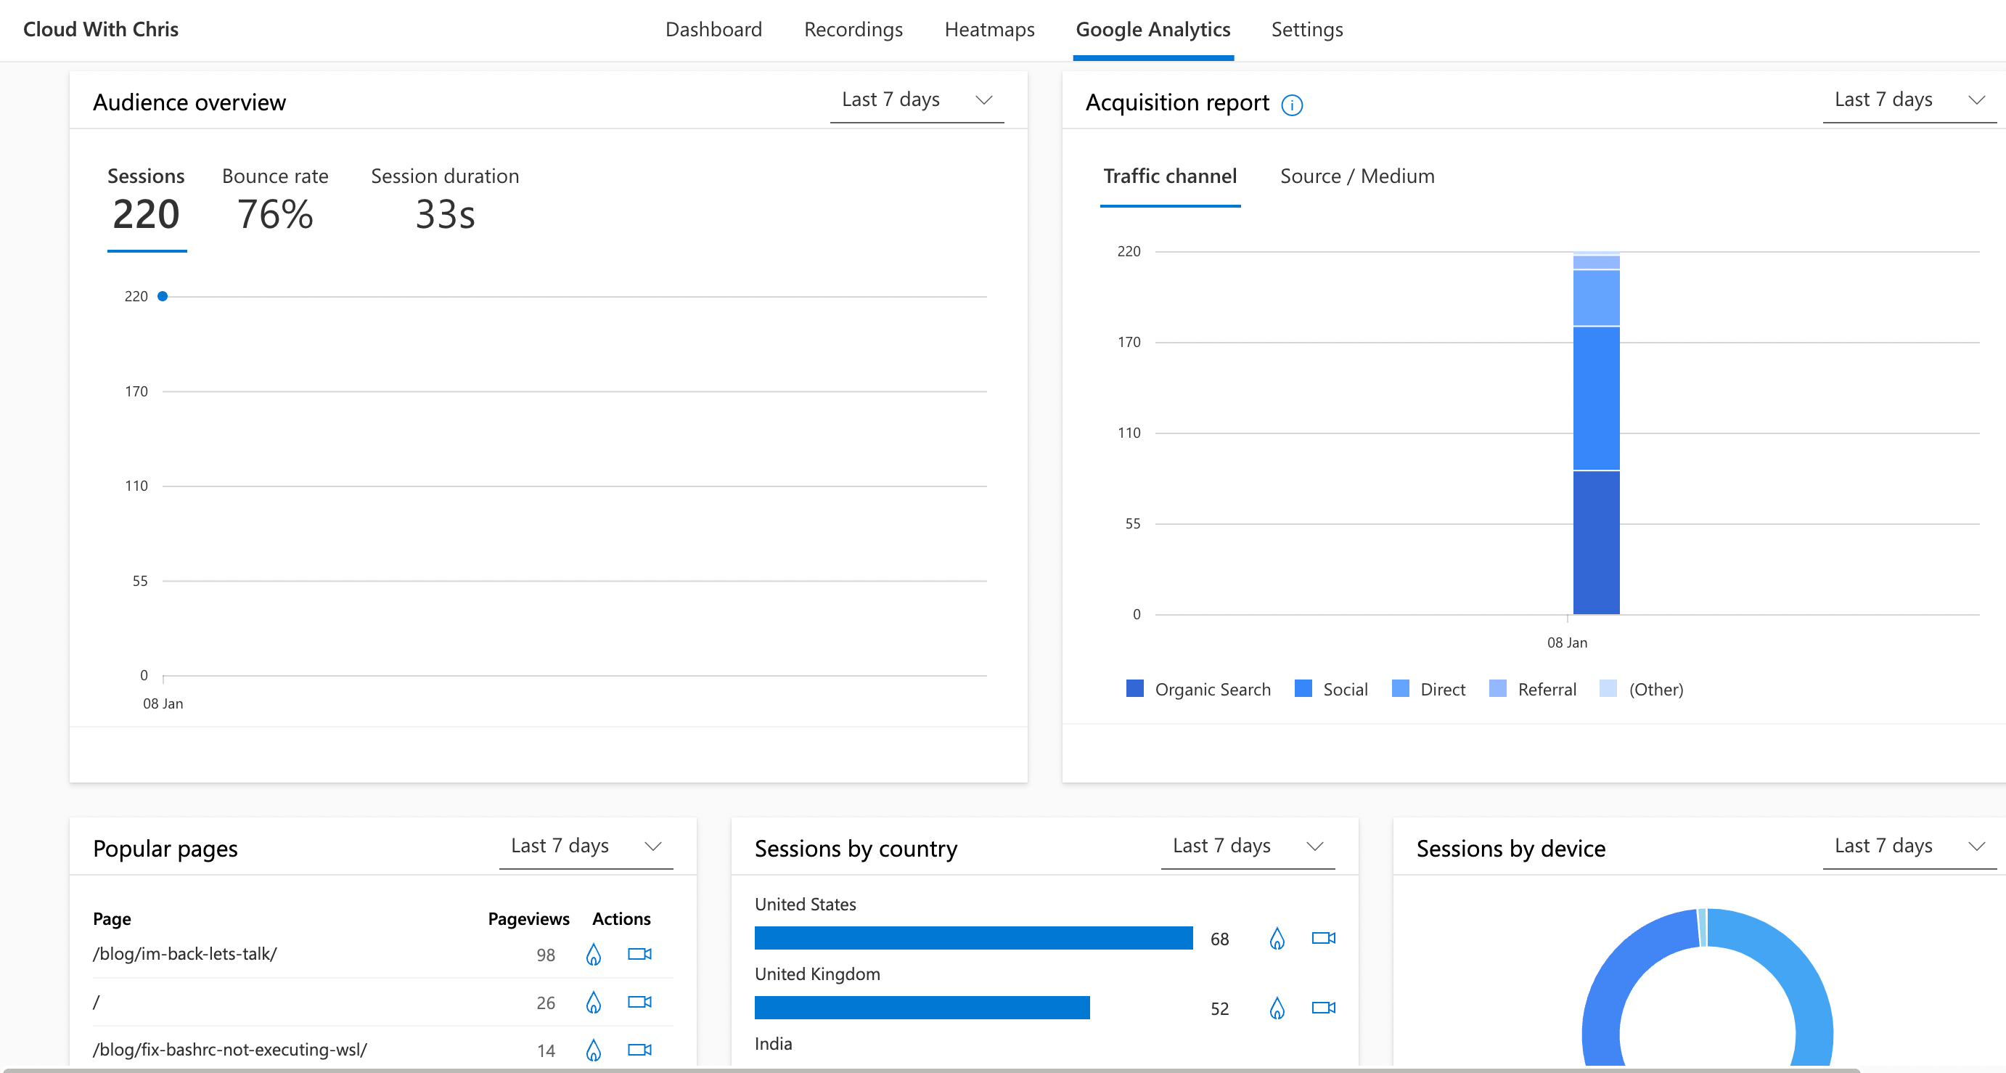The image size is (2006, 1073).
Task: Go to the Recordings tab
Action: click(x=853, y=30)
